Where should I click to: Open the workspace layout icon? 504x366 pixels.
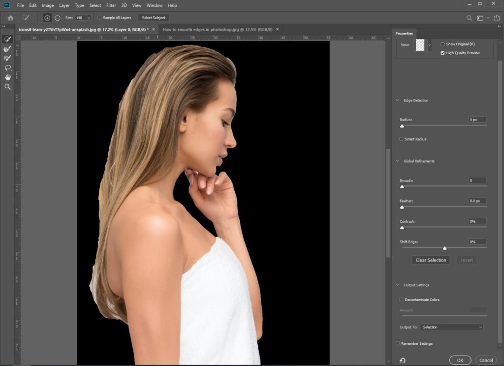pyautogui.click(x=480, y=18)
